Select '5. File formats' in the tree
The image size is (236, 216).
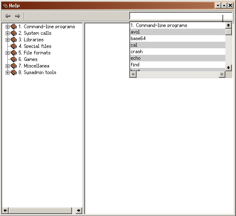click(x=34, y=53)
